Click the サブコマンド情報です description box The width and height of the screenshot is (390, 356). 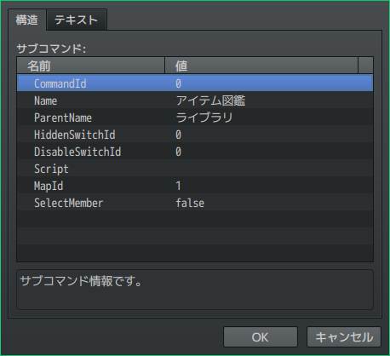click(195, 290)
